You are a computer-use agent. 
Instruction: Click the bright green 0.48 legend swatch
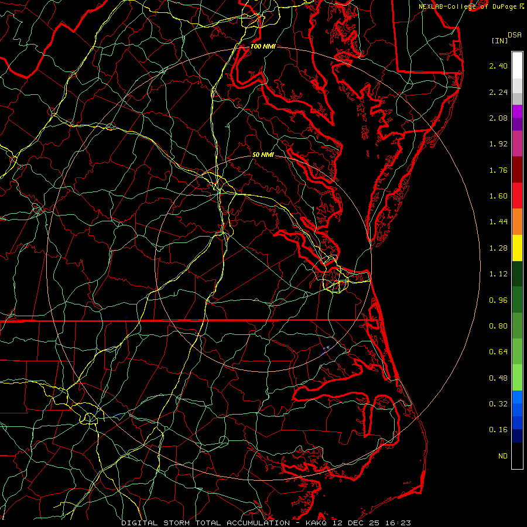(517, 378)
